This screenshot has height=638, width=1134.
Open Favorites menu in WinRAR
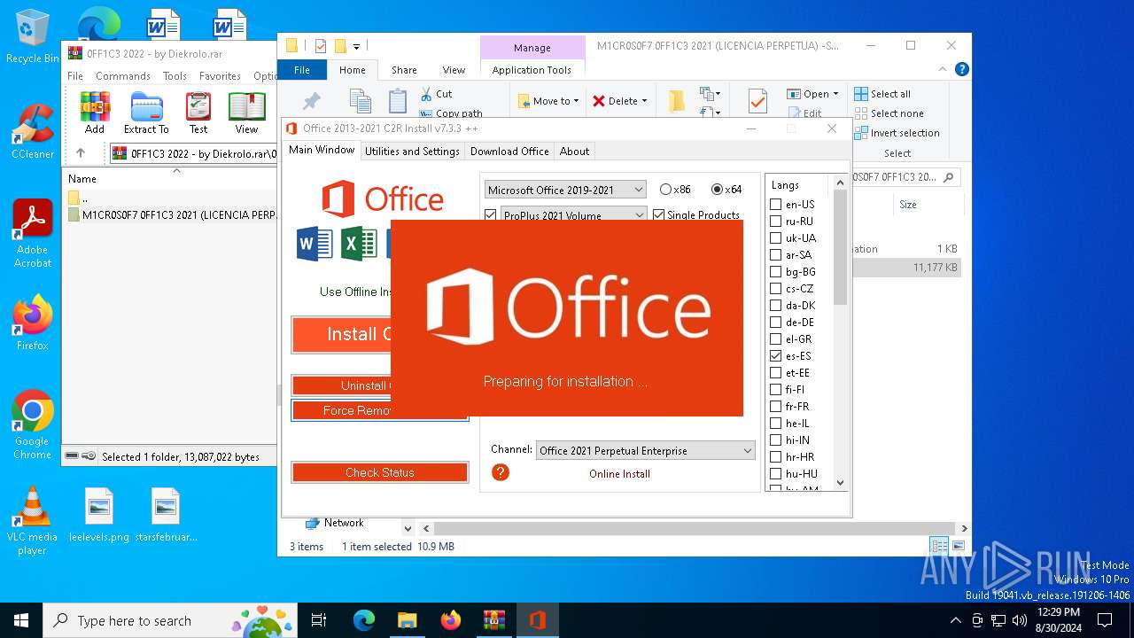[220, 76]
